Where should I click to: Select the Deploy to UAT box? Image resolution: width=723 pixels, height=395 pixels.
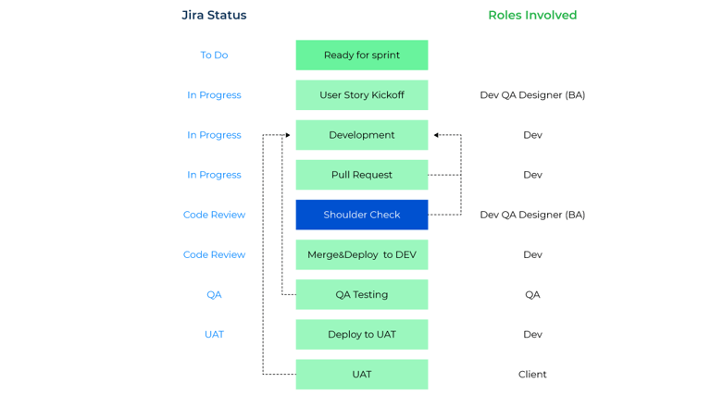[x=361, y=334]
